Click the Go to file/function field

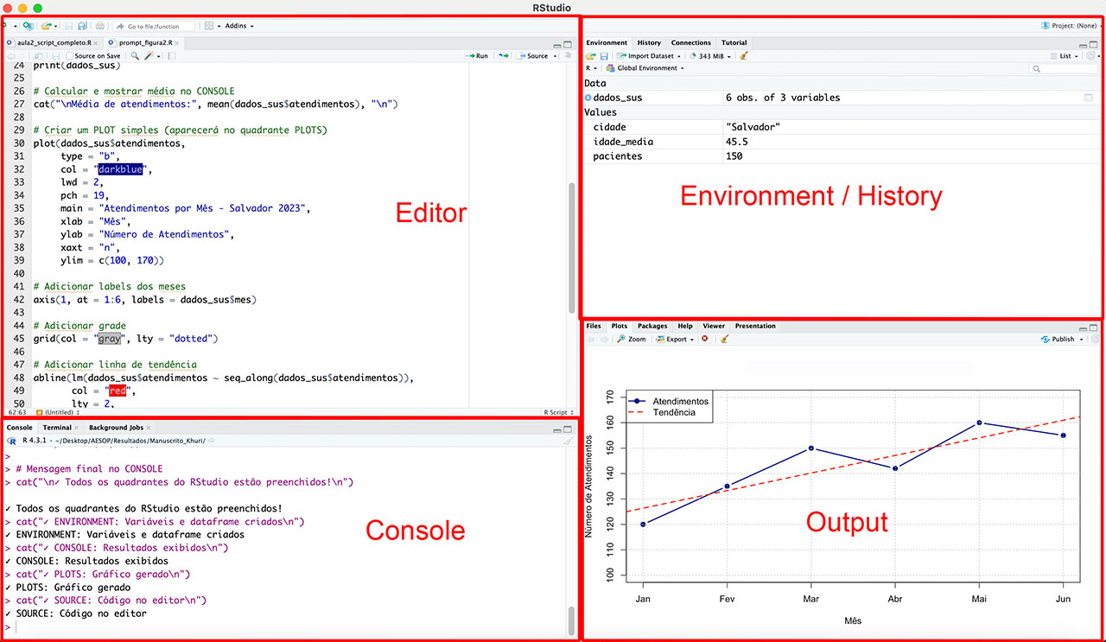click(x=153, y=27)
